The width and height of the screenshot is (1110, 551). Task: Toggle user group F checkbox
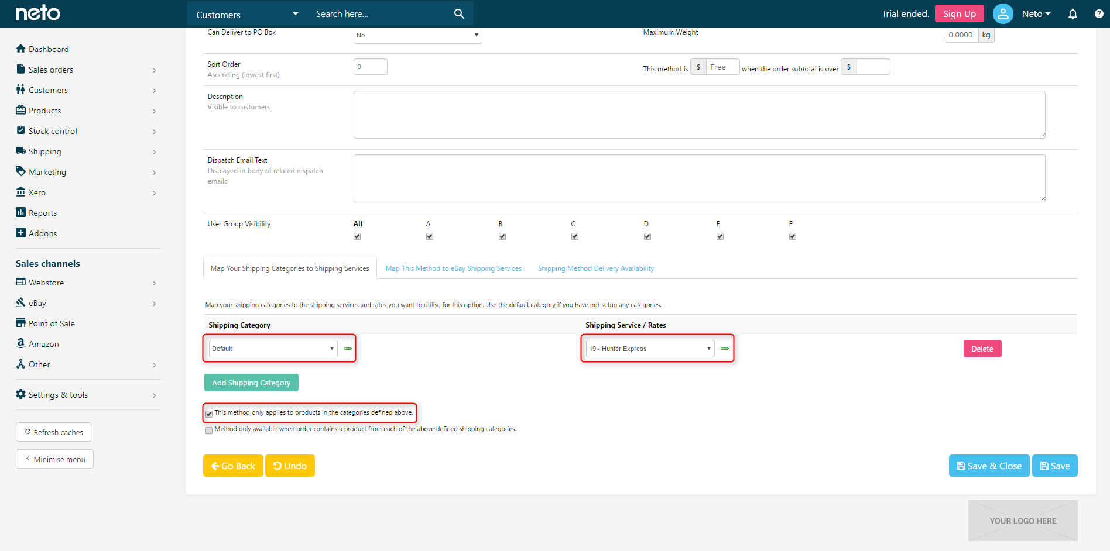point(793,236)
